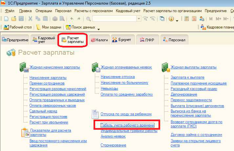Open Поиск данных toolbar button
This screenshot has height=151, width=234.
click(x=80, y=27)
